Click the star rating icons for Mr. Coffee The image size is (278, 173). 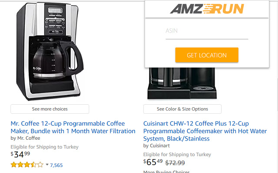27,165
